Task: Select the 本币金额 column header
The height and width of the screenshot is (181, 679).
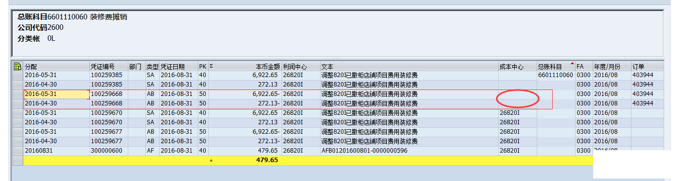Action: pyautogui.click(x=268, y=66)
